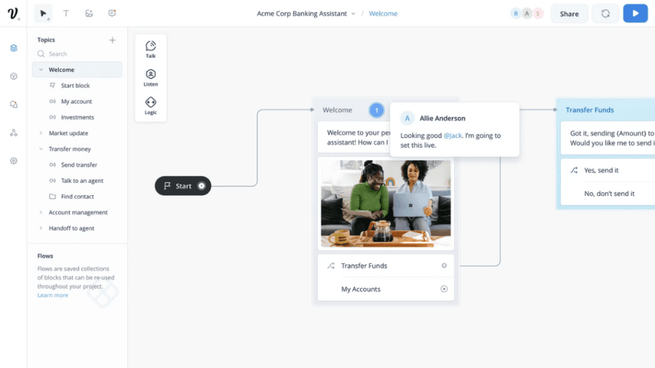
Task: Add a new topic with plus icon
Action: tap(113, 40)
